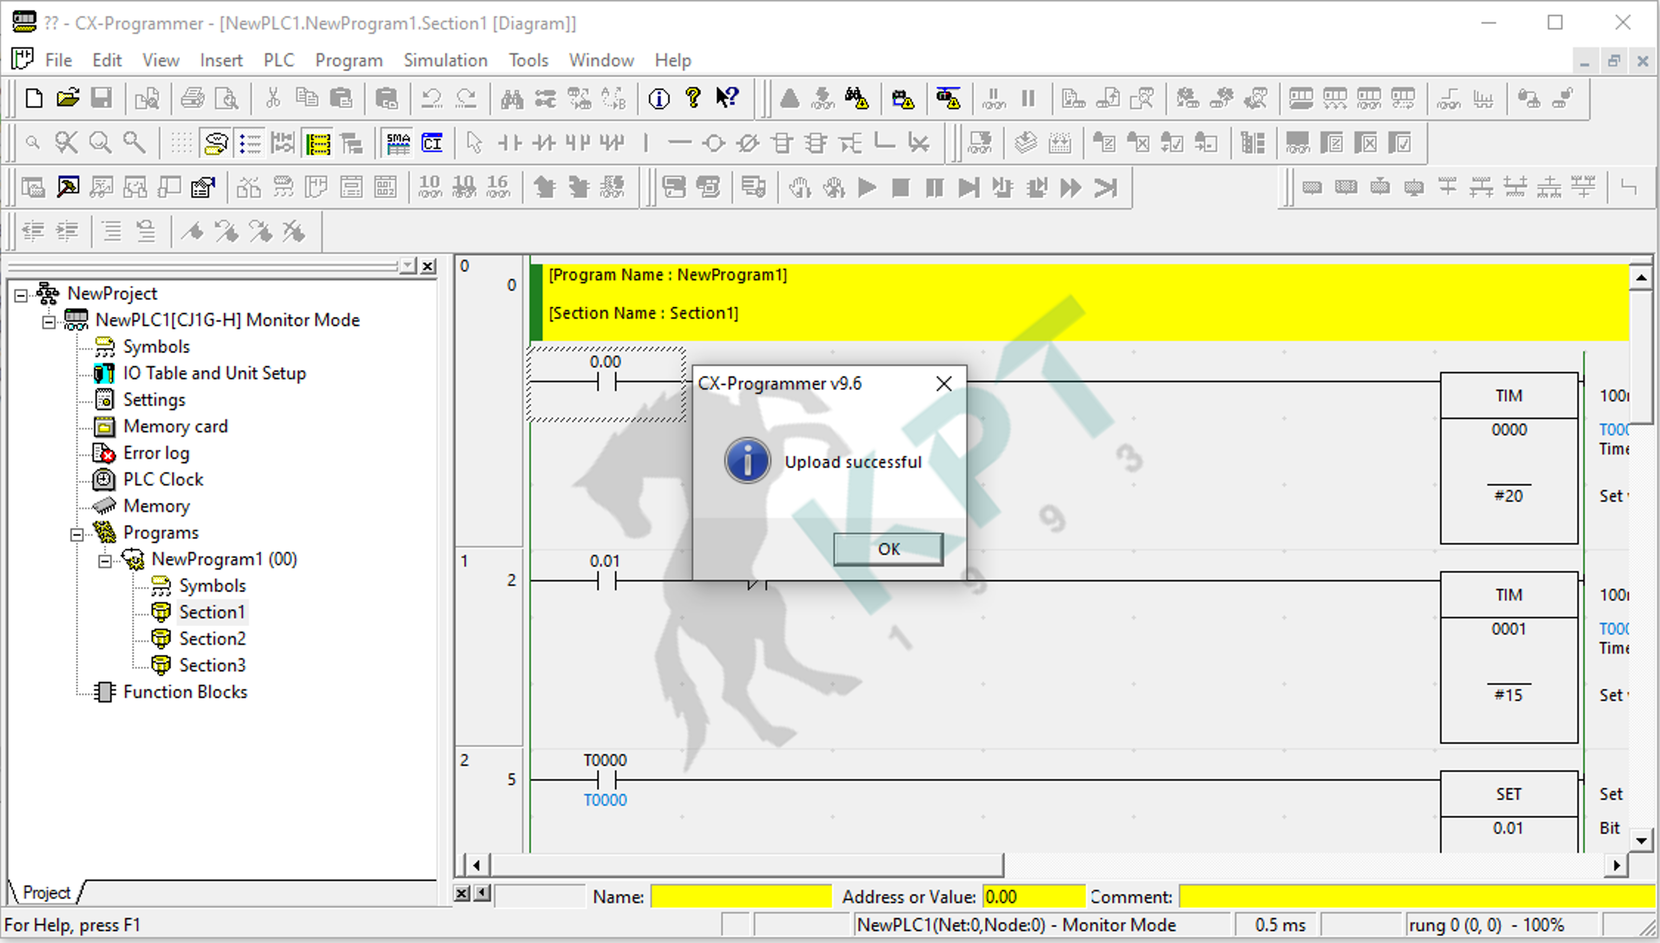Select the TIM 0000 instruction box
Screen dimensions: 1660x943
[x=1508, y=458]
